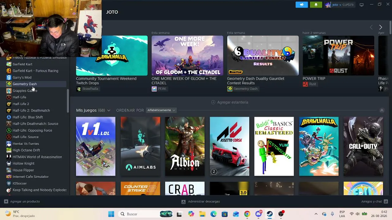Open the Assetto Corsa game cover
This screenshot has height=220, width=392.
click(x=229, y=146)
